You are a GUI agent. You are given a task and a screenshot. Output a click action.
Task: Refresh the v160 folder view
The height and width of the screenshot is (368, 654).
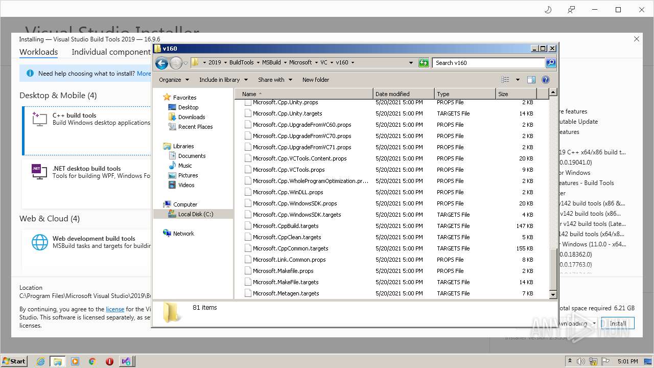pyautogui.click(x=424, y=63)
